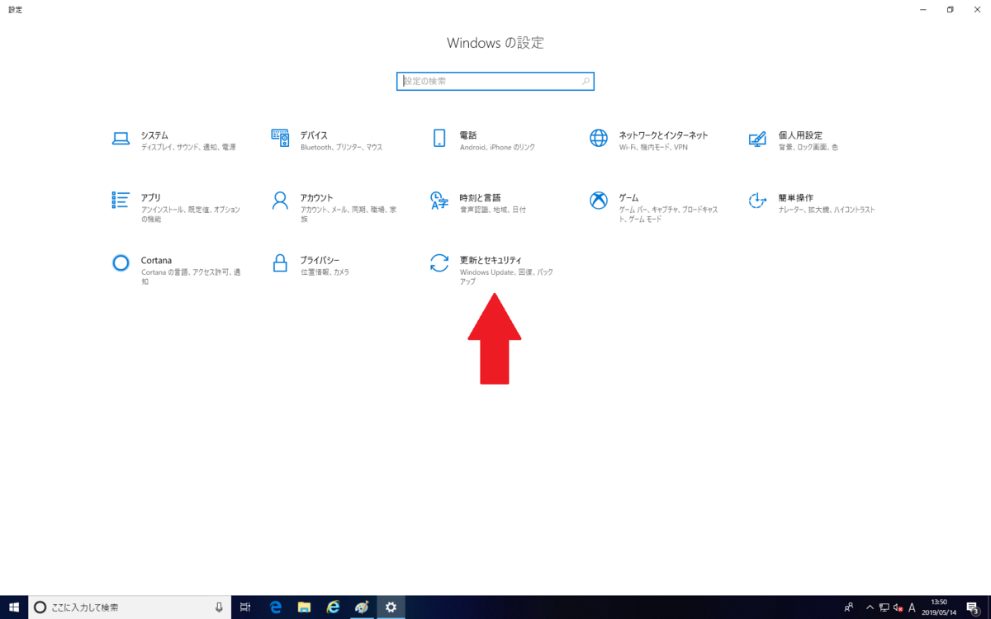Open the アプリ list icon

point(121,201)
